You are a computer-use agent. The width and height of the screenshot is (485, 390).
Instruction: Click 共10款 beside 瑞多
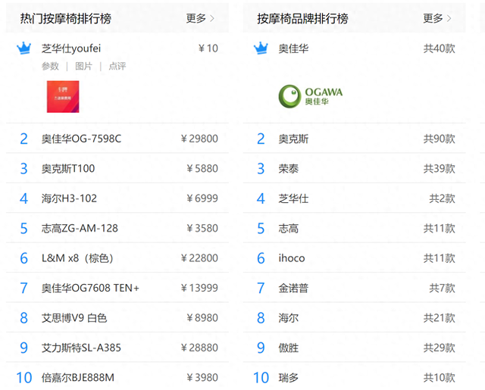point(440,378)
